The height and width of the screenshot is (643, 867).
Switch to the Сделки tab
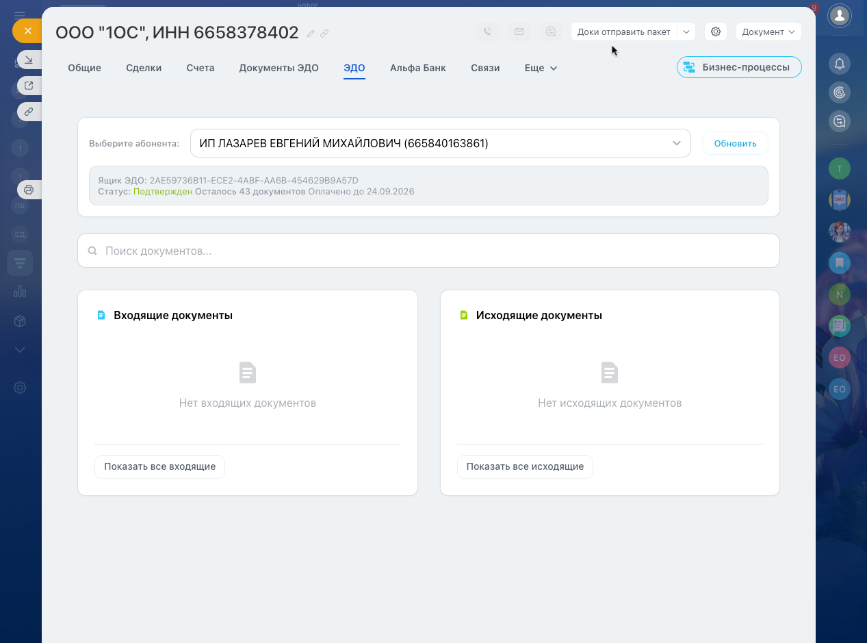coord(144,68)
